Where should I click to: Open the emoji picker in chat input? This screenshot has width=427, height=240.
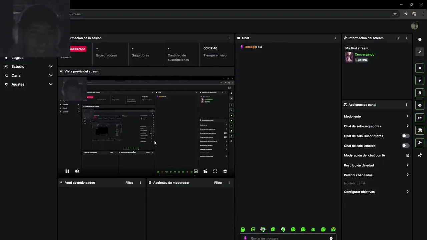pyautogui.click(x=331, y=238)
